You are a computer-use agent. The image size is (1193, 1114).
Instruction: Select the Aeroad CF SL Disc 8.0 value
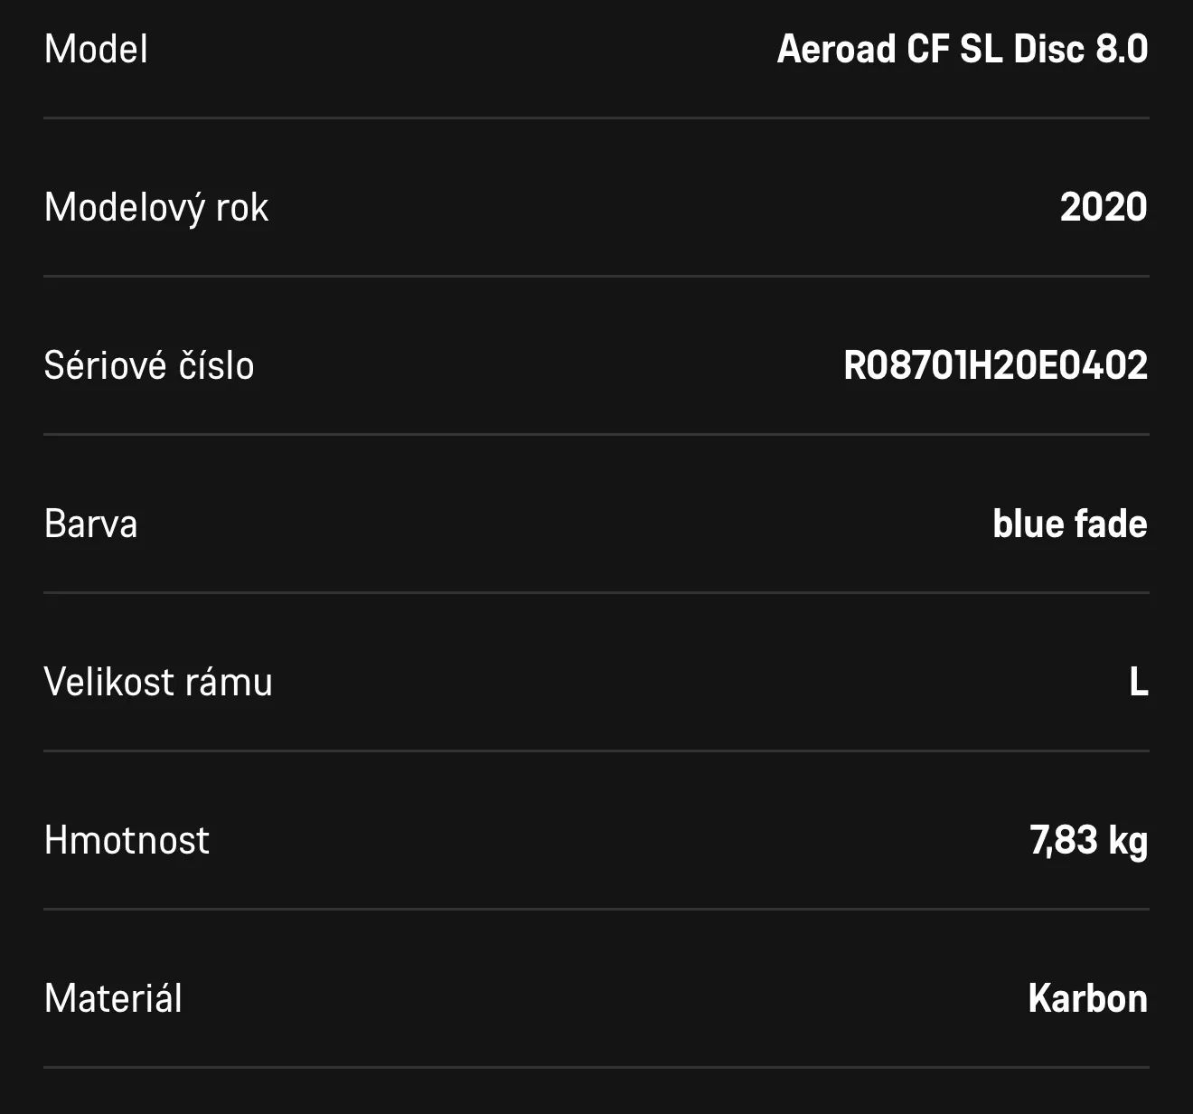click(x=963, y=49)
